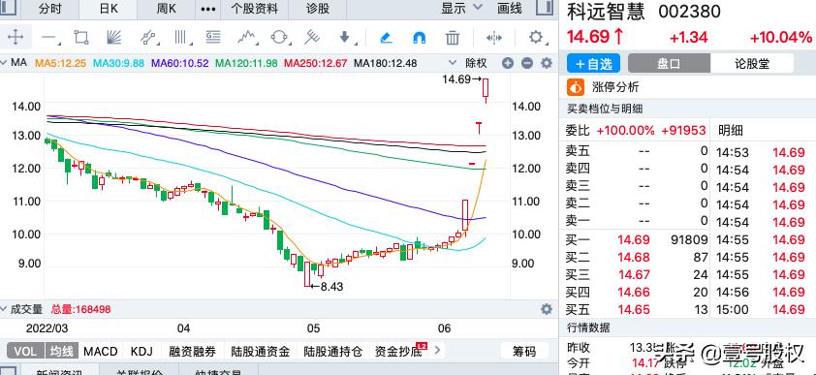
Task: Select the 陆股通资金 indicator
Action: click(x=260, y=351)
